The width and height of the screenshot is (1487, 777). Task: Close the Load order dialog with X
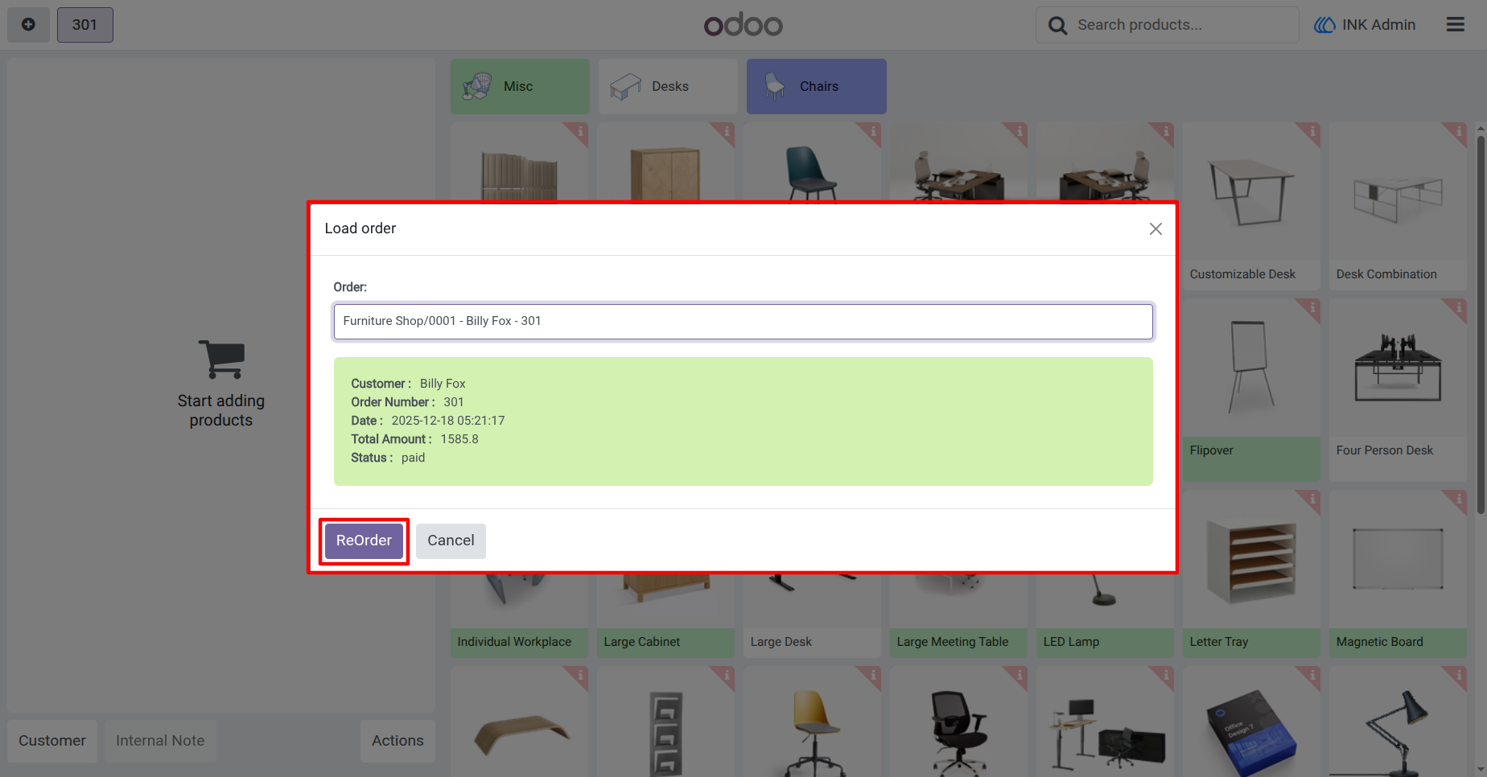(1155, 229)
